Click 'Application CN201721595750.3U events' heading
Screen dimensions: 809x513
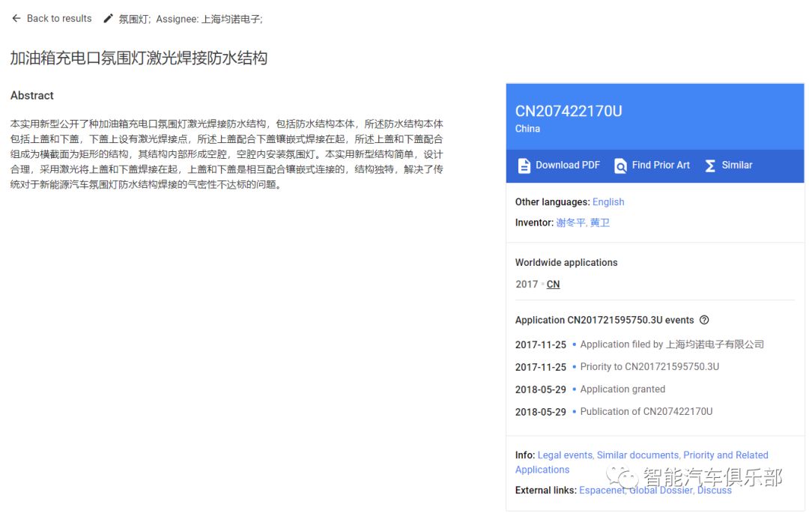click(x=605, y=321)
